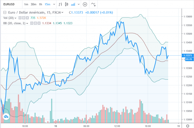Screen dimensions: 194x128
Task: Expand the Vol (20) indicator chevron
Action: 15,18
